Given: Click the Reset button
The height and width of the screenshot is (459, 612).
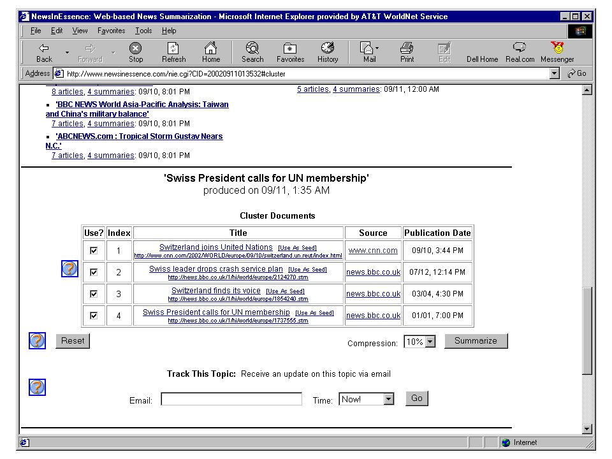Looking at the screenshot, I should coord(73,340).
